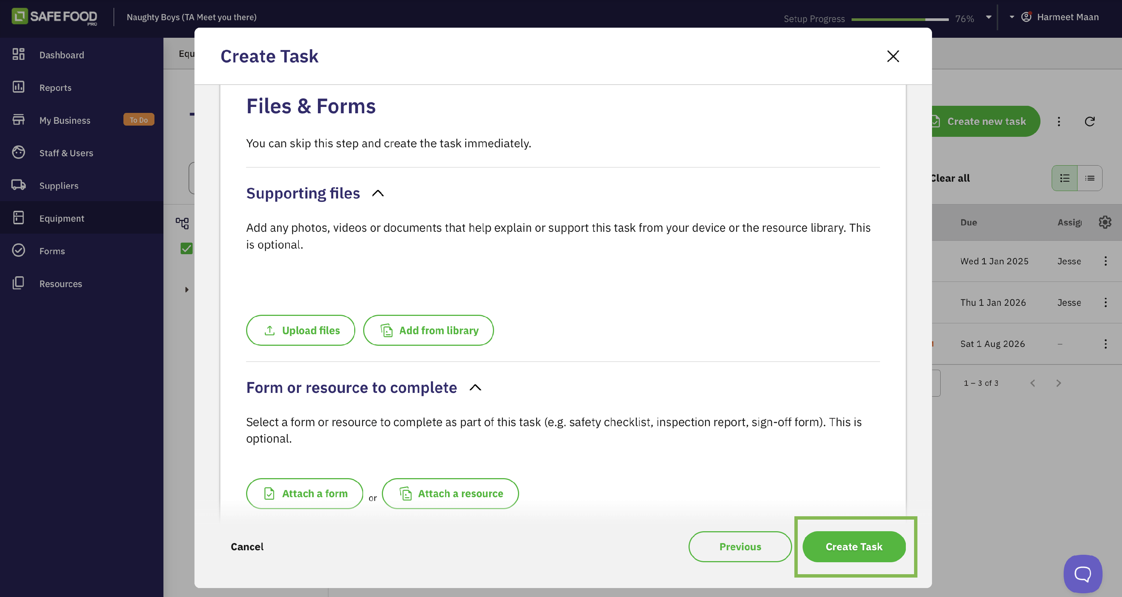Toggle the green checkbox in the task table
The width and height of the screenshot is (1122, 597).
click(x=186, y=249)
